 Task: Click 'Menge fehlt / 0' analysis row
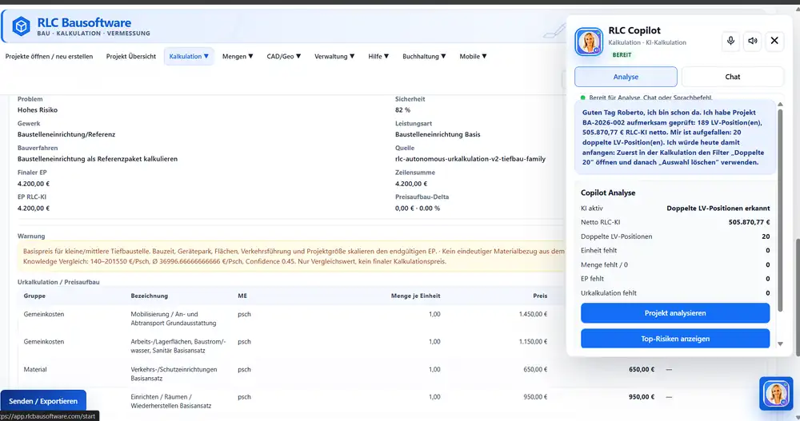tap(675, 265)
